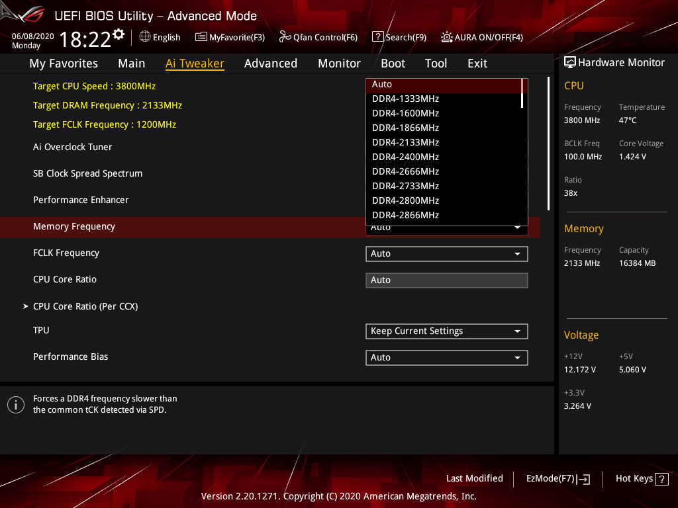Image resolution: width=678 pixels, height=508 pixels.
Task: Go to the Boot tab
Action: point(393,63)
